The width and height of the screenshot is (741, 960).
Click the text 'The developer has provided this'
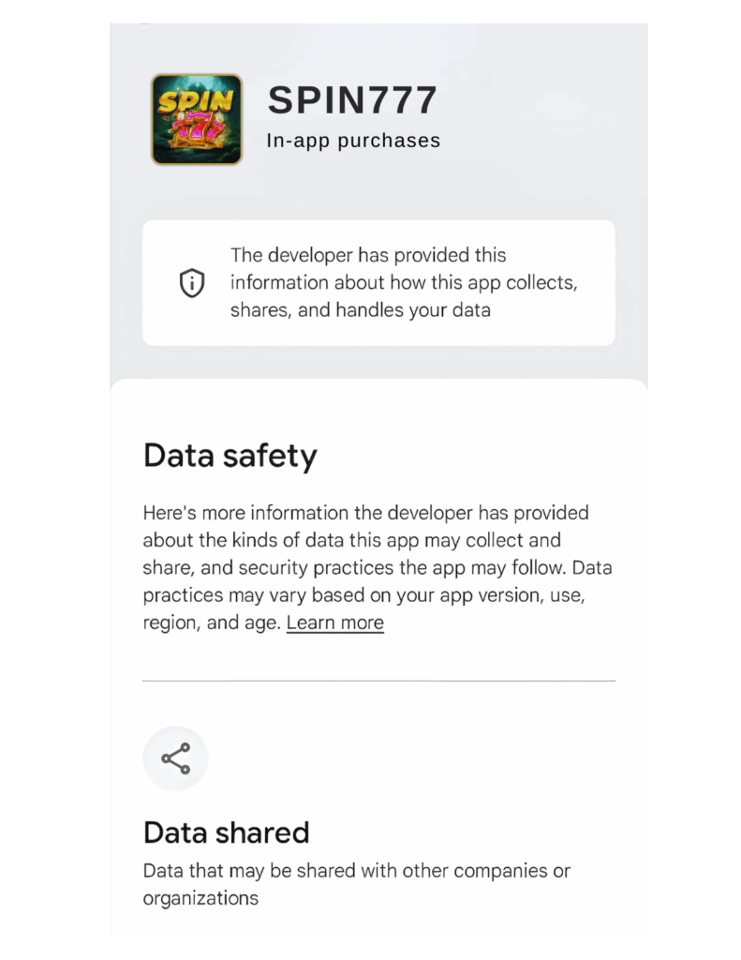click(368, 256)
